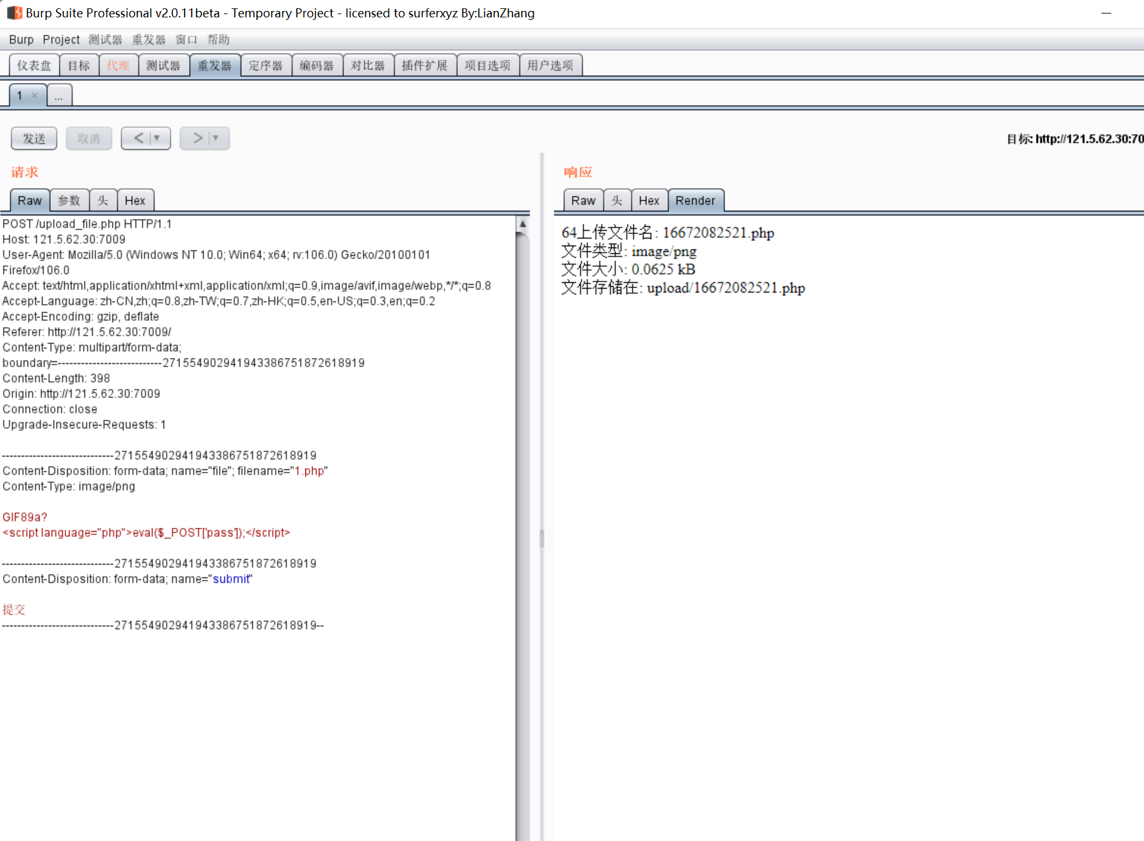Open the 帮助 menu
The height and width of the screenshot is (841, 1144).
(219, 40)
